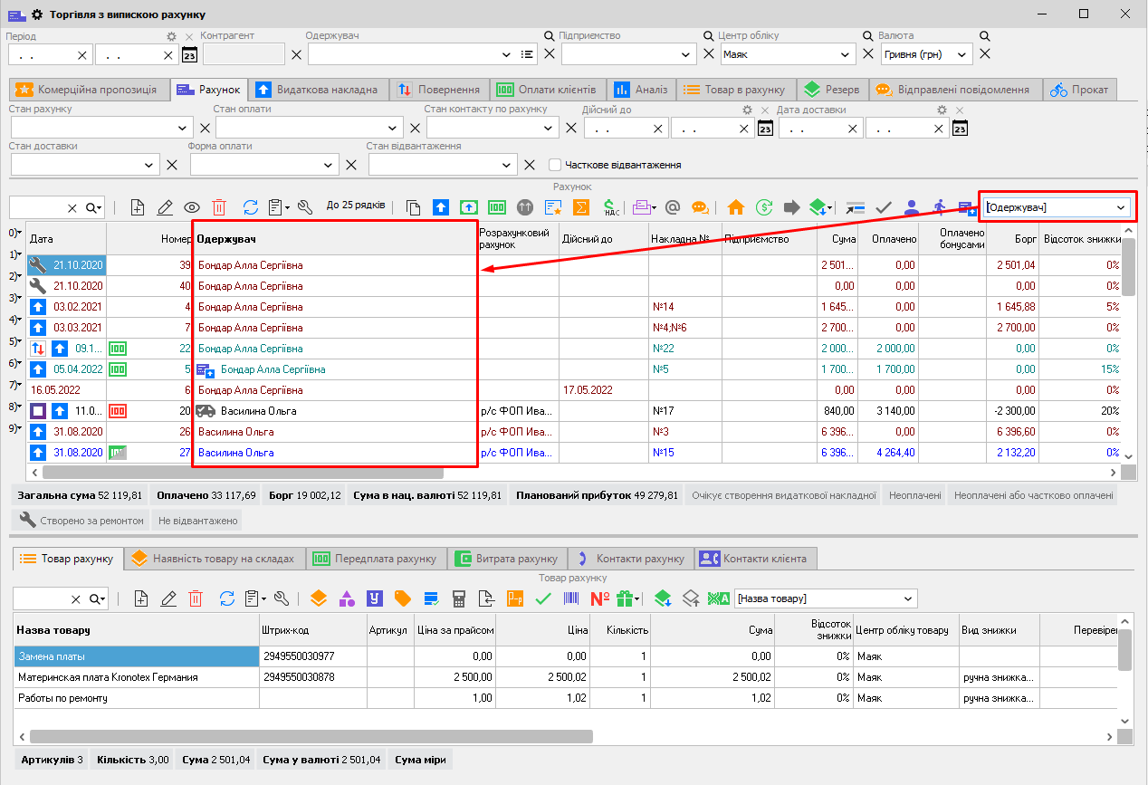Click the barcode icon in goods toolbar
This screenshot has width=1148, height=785.
(572, 598)
